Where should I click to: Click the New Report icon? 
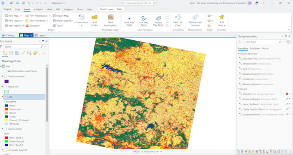[6, 26]
